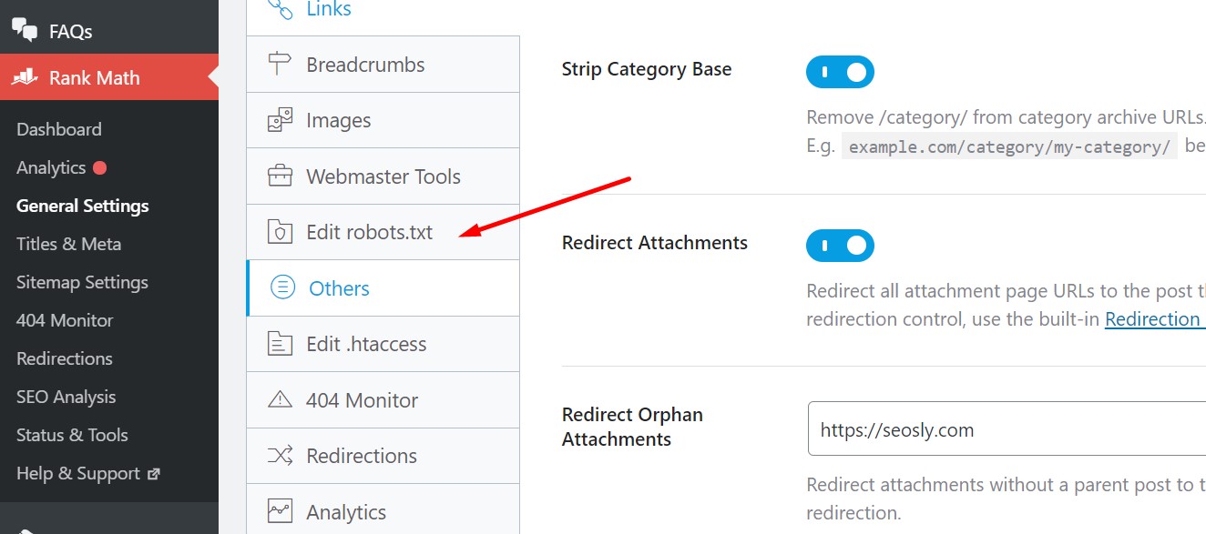This screenshot has height=534, width=1206.
Task: Click the Images panel icon
Action: coord(279,119)
